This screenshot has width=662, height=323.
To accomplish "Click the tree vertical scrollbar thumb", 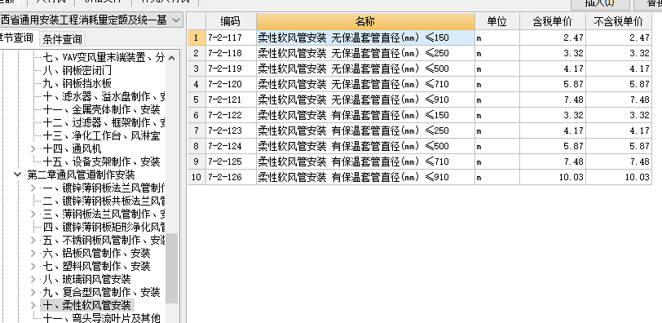I will click(171, 268).
